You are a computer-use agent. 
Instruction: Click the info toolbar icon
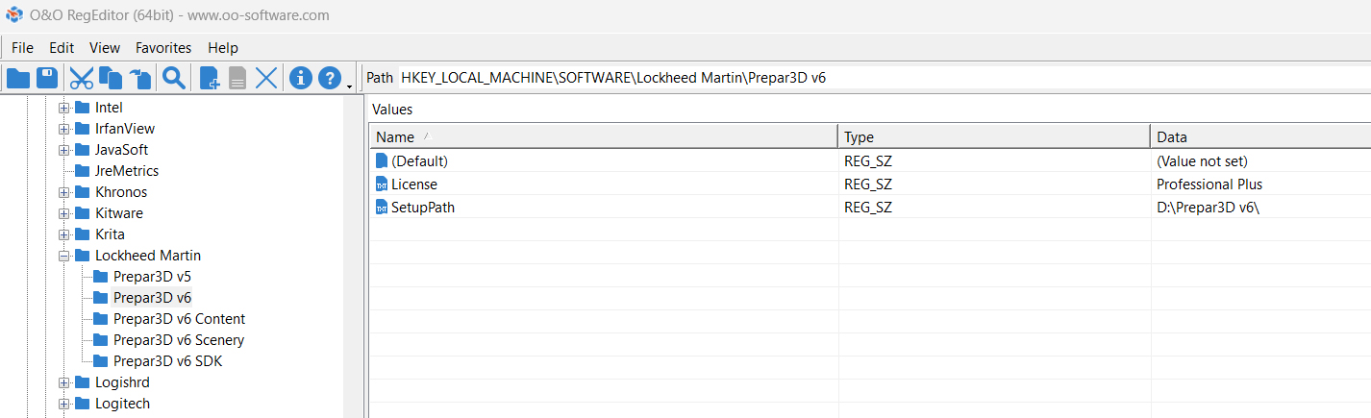(301, 78)
